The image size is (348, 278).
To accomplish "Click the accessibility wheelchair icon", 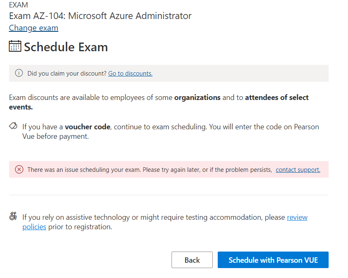I will pyautogui.click(x=13, y=216).
